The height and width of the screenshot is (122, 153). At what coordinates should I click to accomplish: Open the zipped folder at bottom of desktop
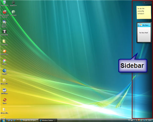coord(4,111)
